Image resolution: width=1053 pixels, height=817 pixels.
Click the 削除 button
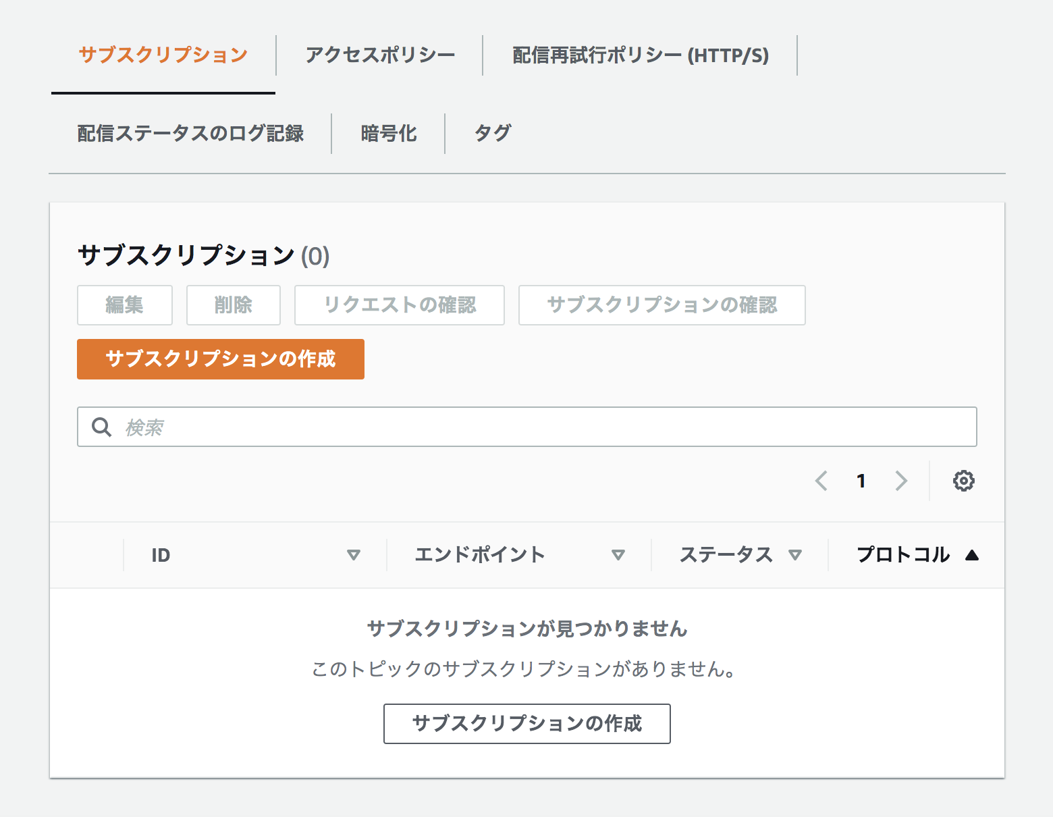click(233, 305)
